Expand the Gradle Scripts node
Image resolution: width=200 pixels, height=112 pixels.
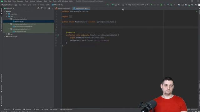[x=4, y=37]
